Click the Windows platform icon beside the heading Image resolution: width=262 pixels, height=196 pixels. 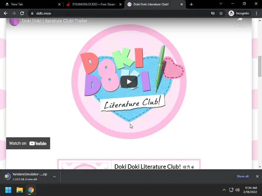(x=184, y=167)
